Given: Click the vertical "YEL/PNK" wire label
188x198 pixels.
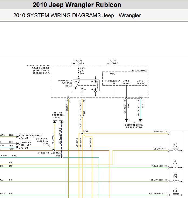Looking at the screenshot, I should [53, 140].
